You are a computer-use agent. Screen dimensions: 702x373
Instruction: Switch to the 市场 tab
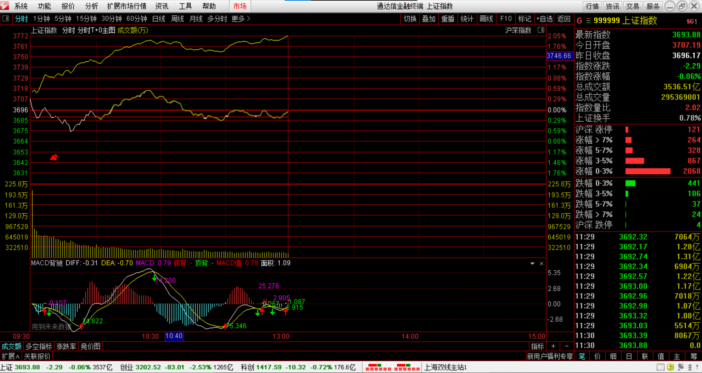240,6
